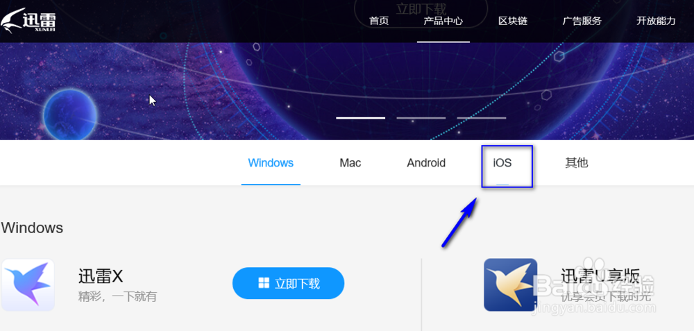Select the second banner carousel indicator
The image size is (694, 331).
click(x=421, y=118)
